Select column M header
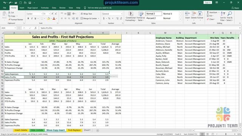 (x=165, y=33)
